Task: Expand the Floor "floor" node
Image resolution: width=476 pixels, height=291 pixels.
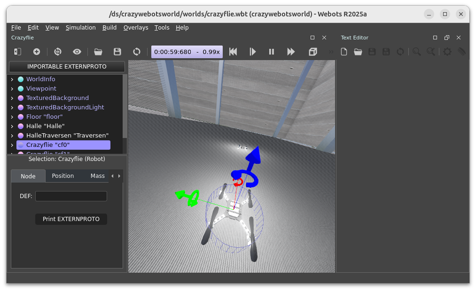Action: pyautogui.click(x=11, y=116)
